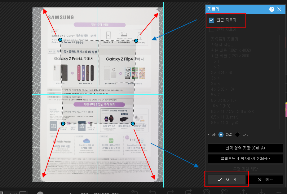Pick the 2 x 3 (4 x 6) ratio
This screenshot has height=194, width=287.
point(222,72)
